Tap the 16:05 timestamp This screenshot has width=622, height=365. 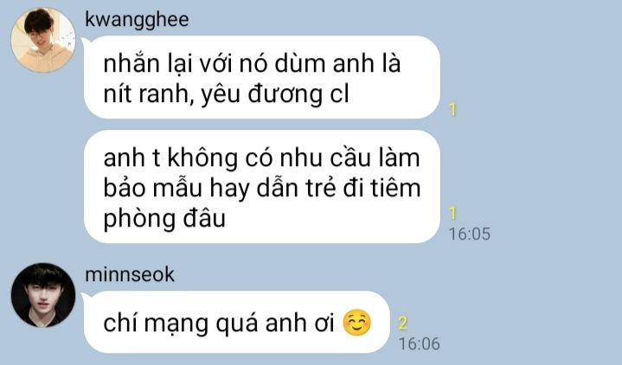point(470,234)
